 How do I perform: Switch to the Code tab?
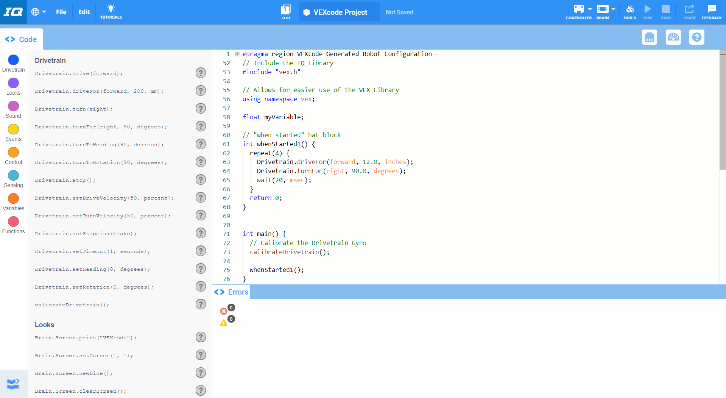[x=21, y=39]
